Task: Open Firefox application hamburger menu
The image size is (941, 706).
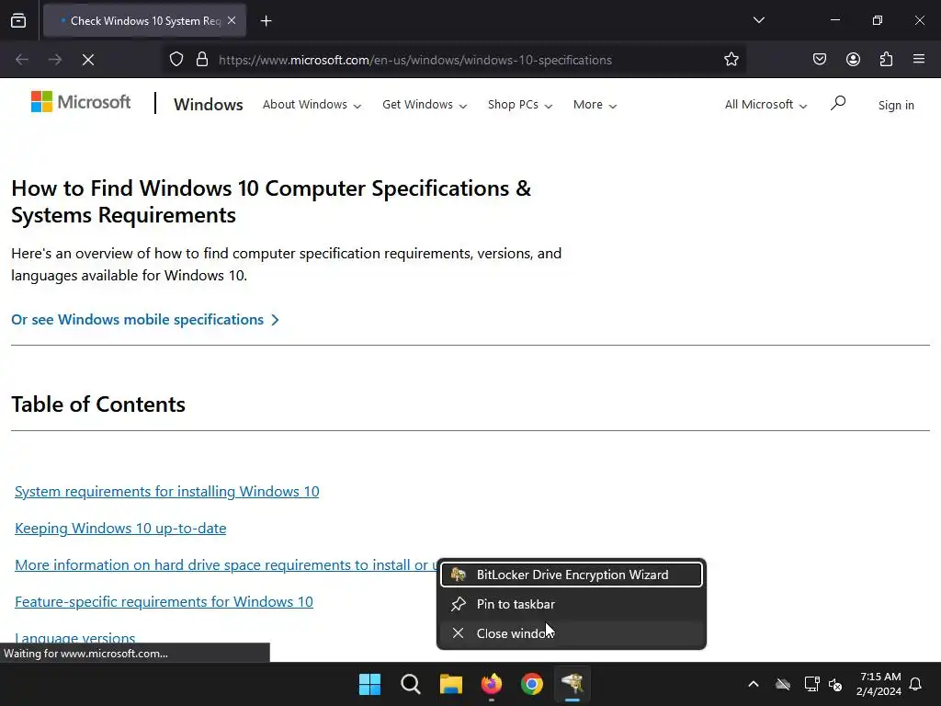Action: coord(919,59)
